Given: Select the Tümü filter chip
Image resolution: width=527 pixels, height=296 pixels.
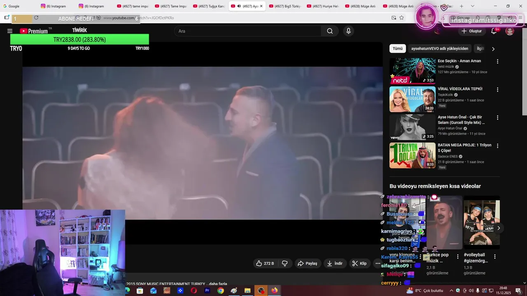Looking at the screenshot, I should pos(397,49).
